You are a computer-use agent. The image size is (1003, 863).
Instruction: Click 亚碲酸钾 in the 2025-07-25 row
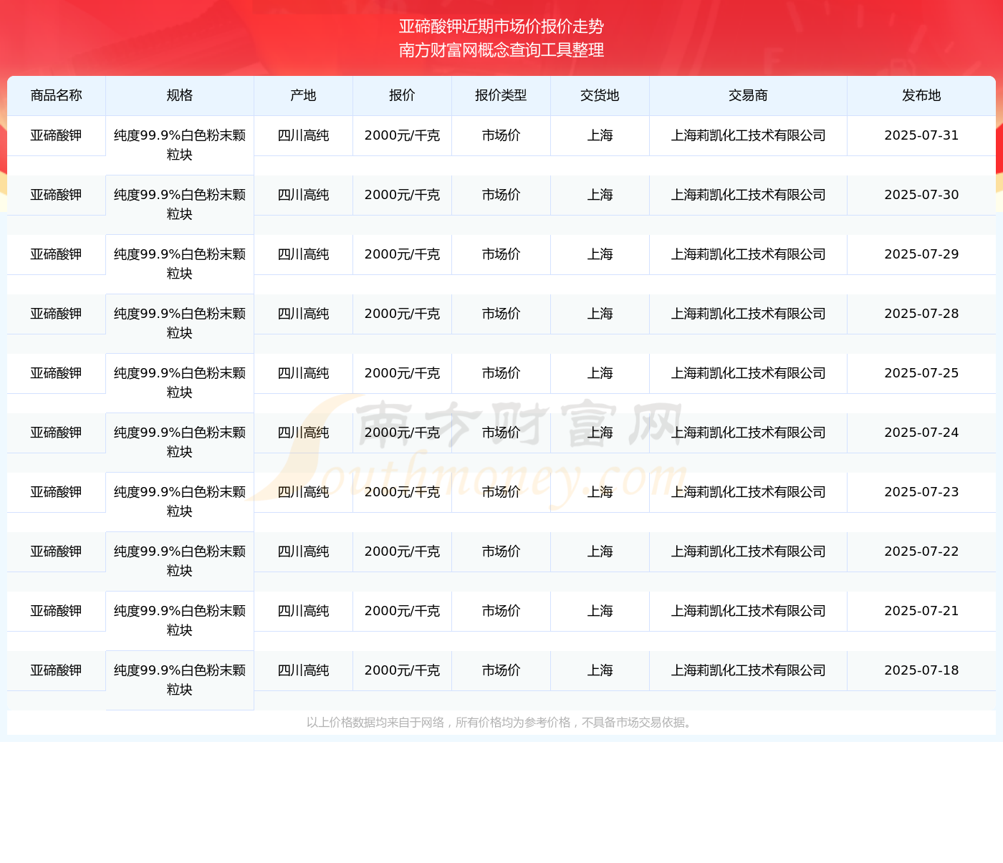coord(57,373)
